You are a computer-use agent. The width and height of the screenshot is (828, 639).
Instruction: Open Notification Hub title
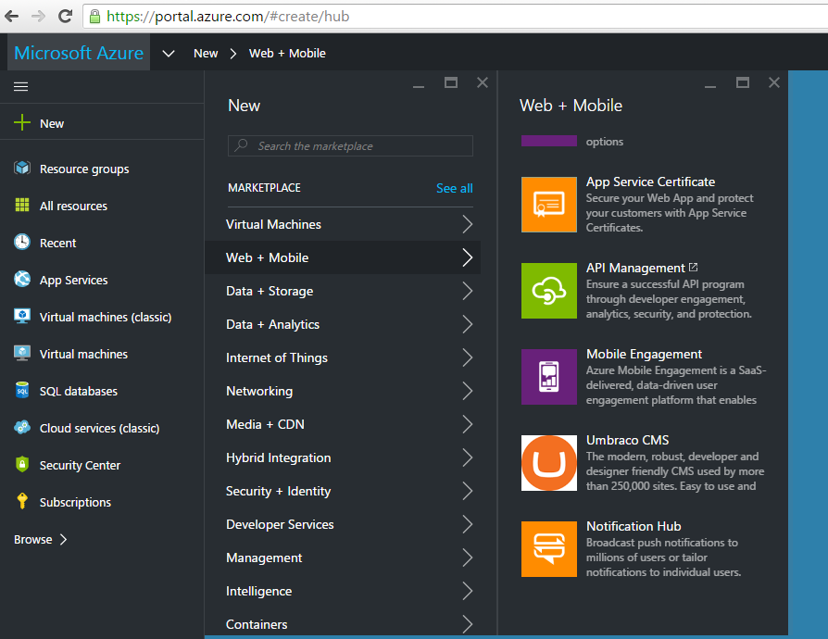634,526
